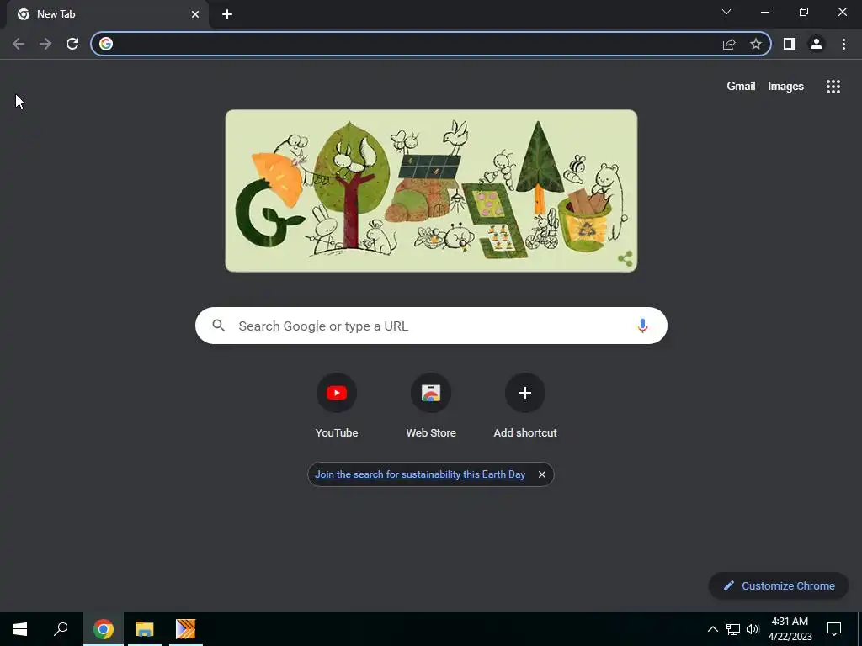Open the Images link
Screen dimensions: 862x646
point(785,87)
